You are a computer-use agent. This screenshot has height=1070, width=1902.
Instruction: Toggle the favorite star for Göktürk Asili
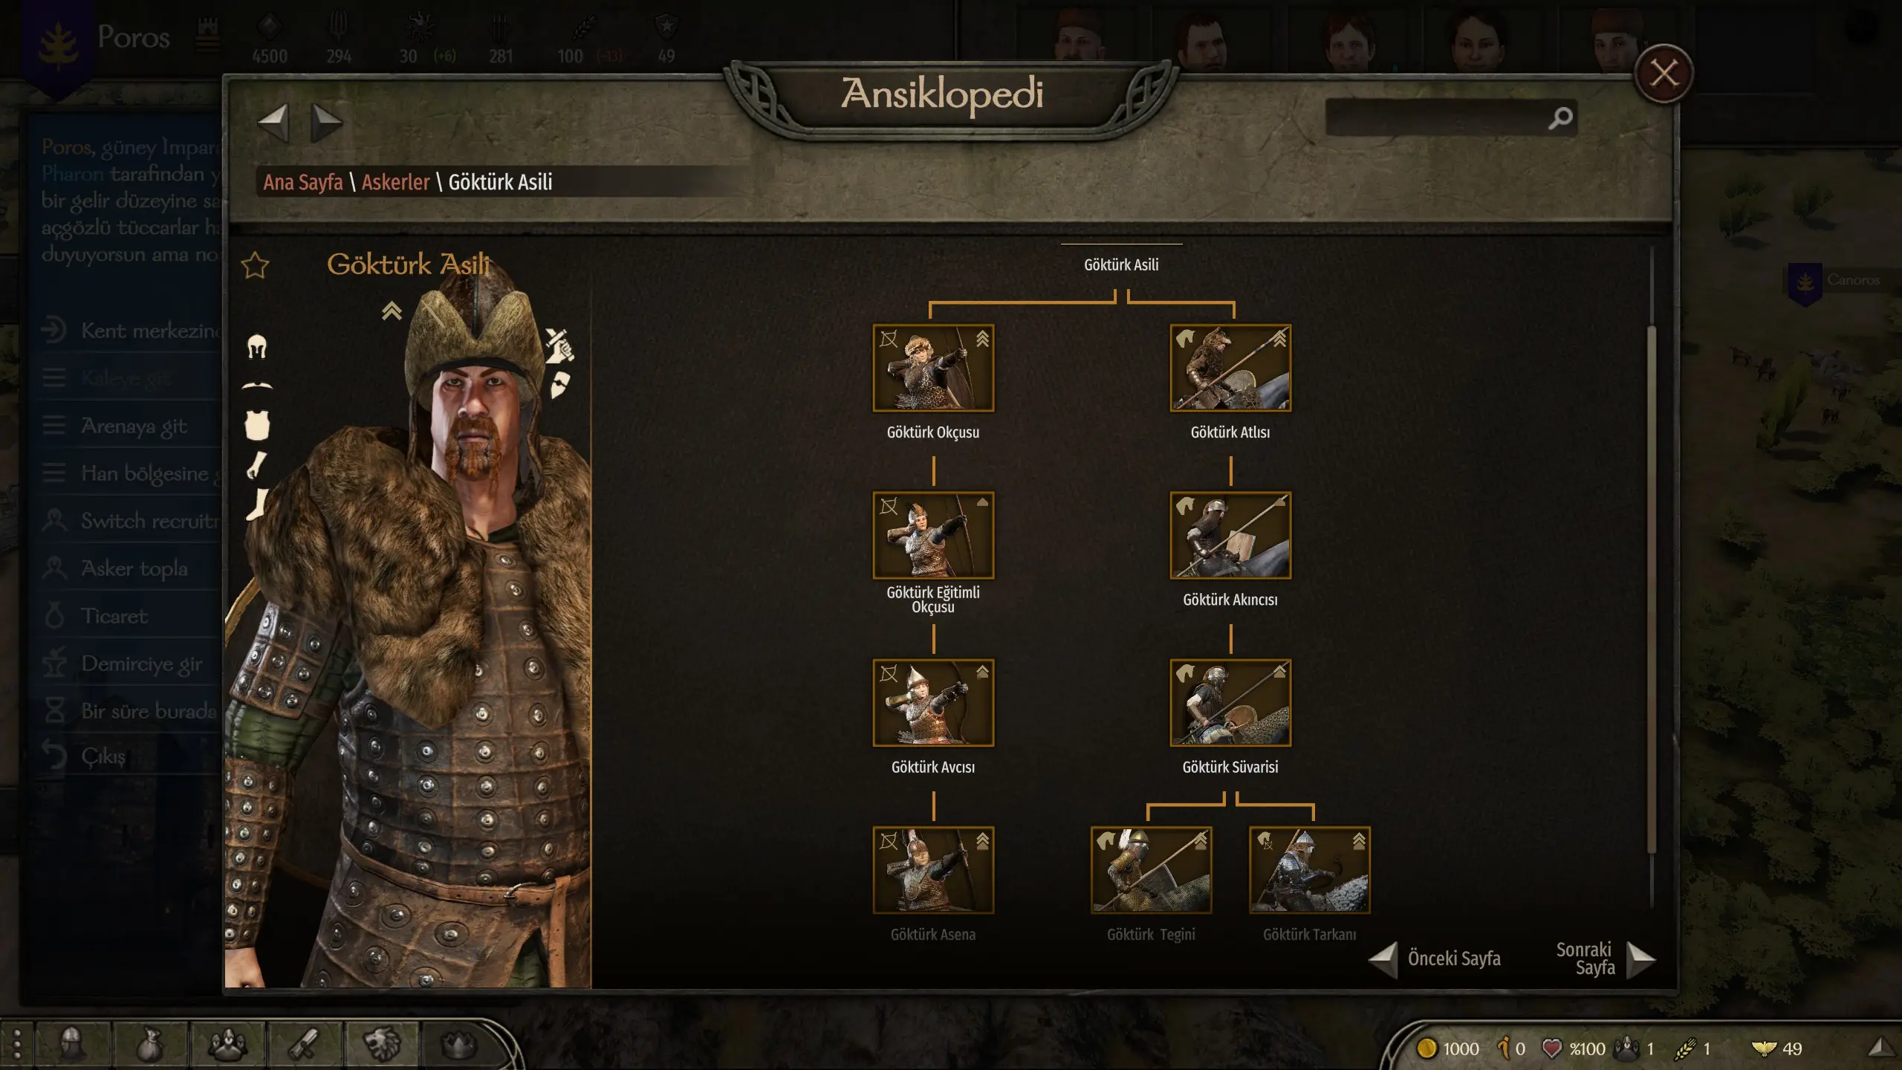point(255,265)
